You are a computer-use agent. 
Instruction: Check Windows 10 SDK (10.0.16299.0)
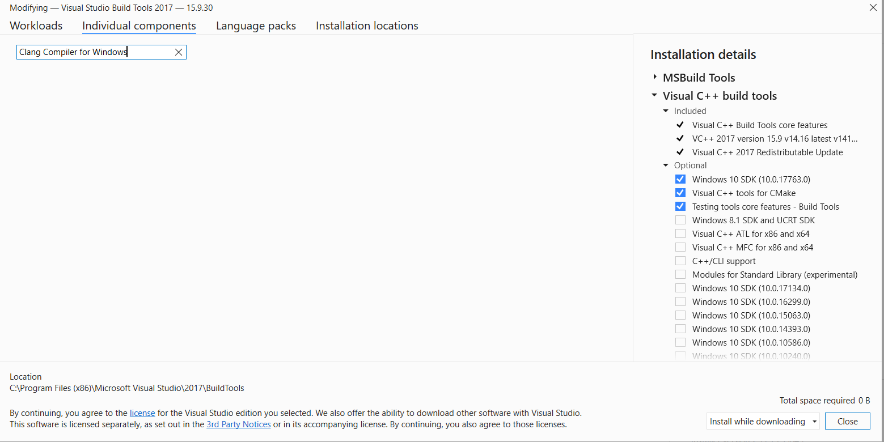[x=680, y=301]
